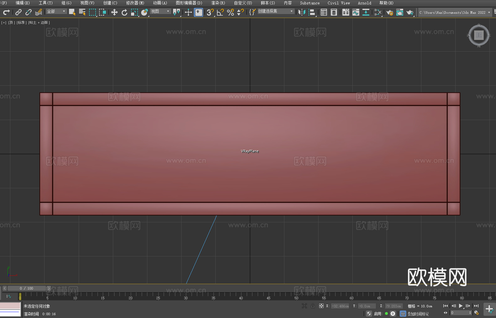Open the Schematic View icon
Screen dimensions: 496x318
click(378, 12)
